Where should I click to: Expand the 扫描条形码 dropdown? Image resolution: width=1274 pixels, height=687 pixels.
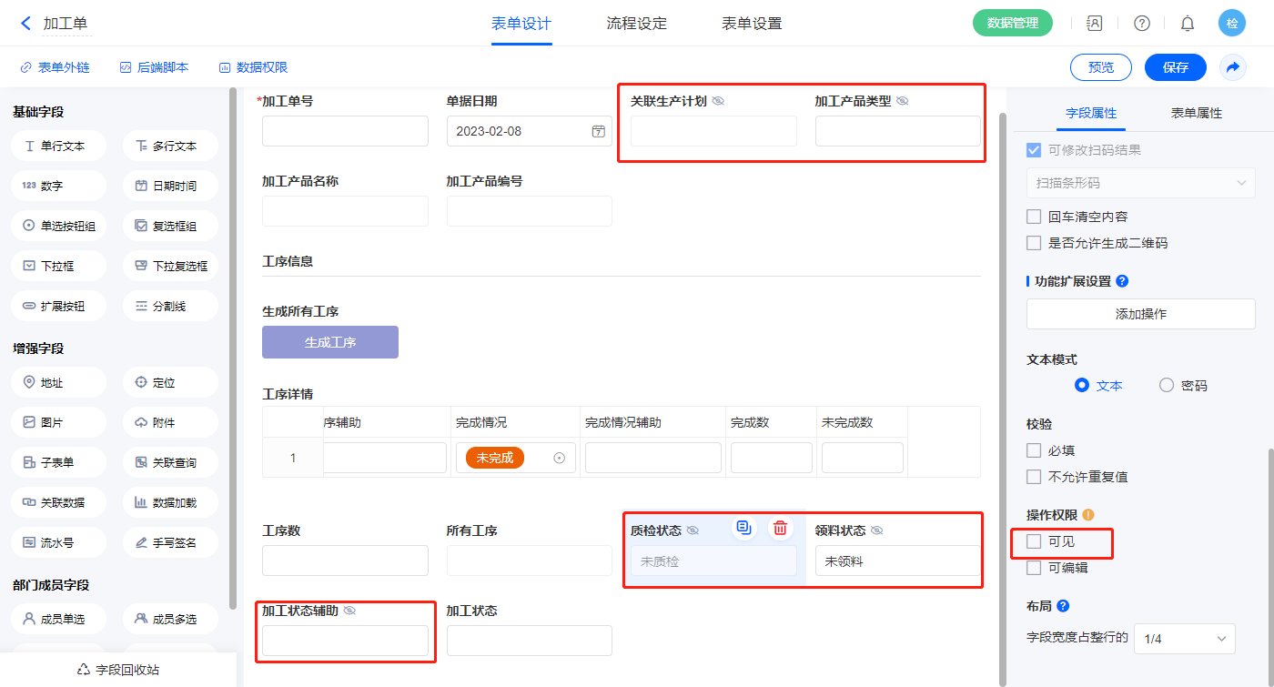coord(1140,183)
